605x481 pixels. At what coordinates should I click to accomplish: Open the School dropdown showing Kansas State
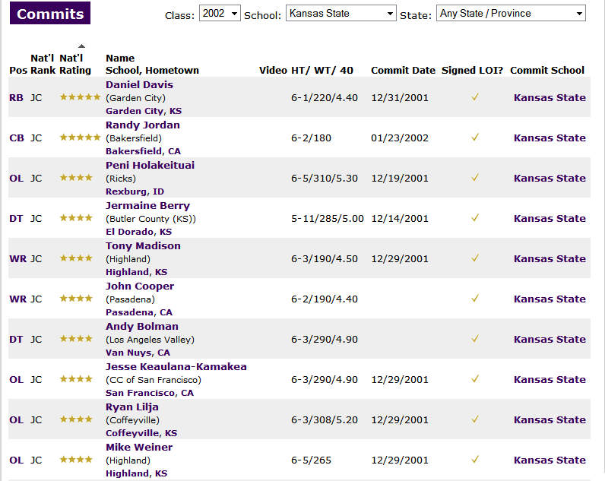click(341, 13)
